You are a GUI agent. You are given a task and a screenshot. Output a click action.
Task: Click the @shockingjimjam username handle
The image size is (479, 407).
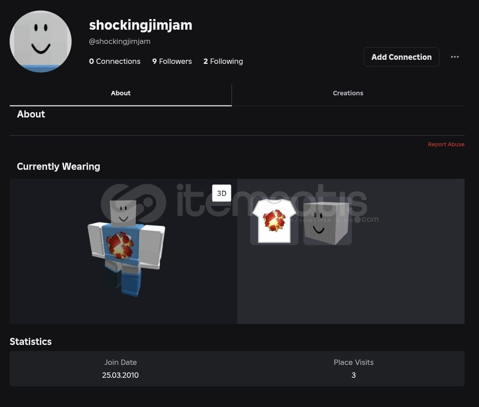coord(120,41)
